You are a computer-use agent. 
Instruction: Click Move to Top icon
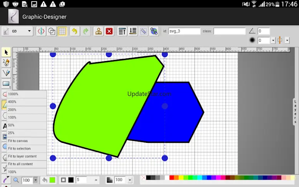tap(122, 31)
